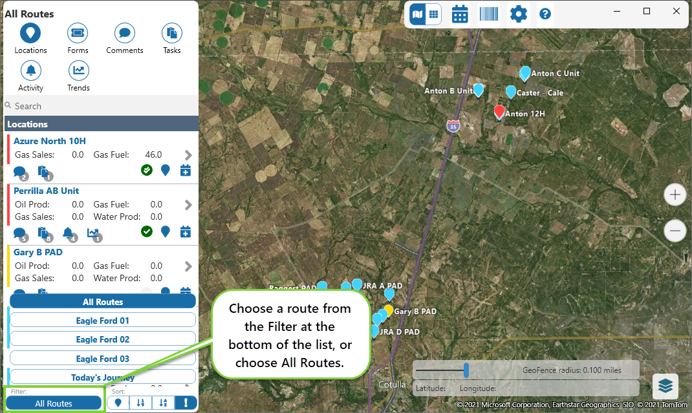Open settings gear icon
This screenshot has width=692, height=413.
tap(518, 15)
